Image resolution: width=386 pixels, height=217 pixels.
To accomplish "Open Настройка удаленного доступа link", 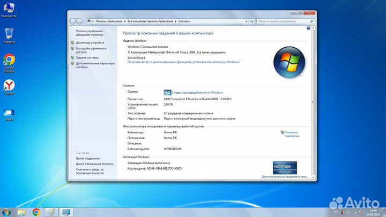I will coord(91,50).
